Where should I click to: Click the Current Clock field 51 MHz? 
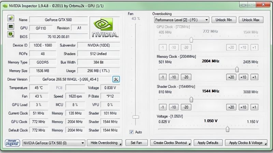(x=39, y=113)
